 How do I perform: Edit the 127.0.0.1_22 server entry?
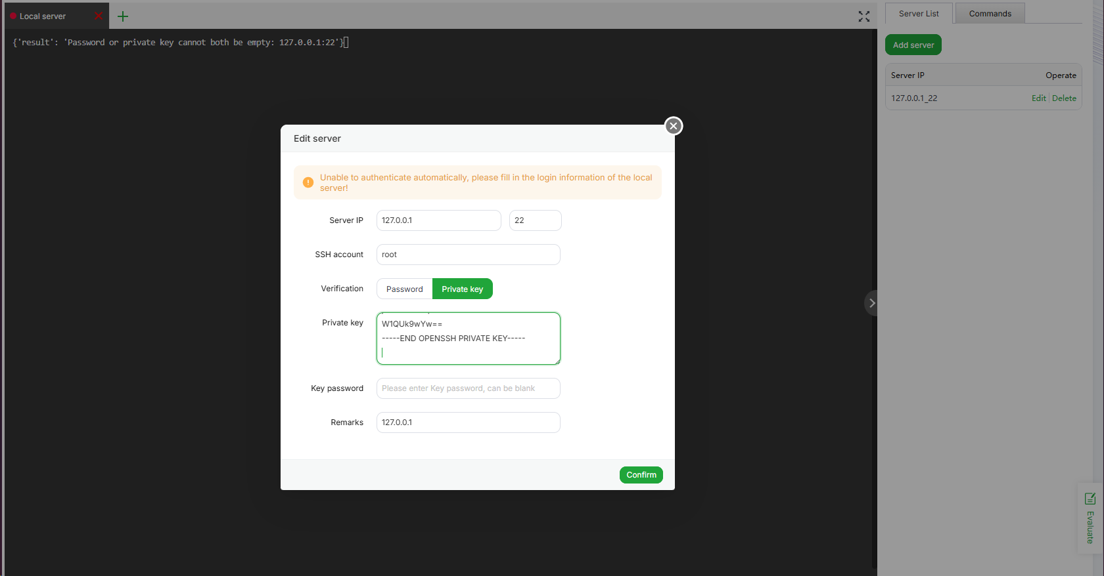click(x=1038, y=98)
